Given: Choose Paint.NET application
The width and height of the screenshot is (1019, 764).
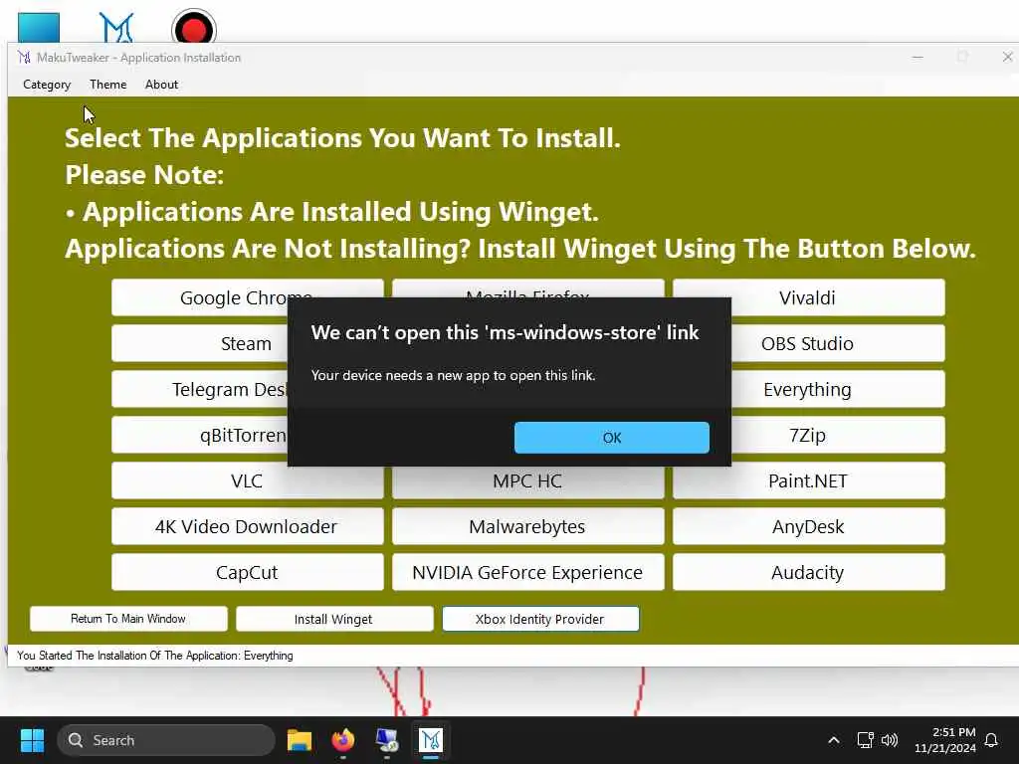Looking at the screenshot, I should 808,480.
